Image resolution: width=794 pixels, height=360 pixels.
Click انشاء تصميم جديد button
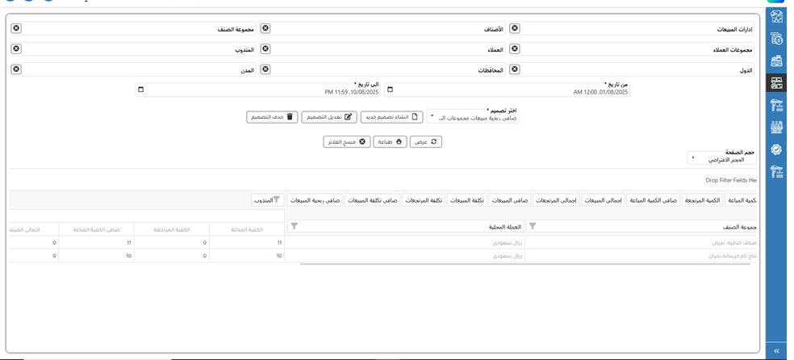tap(391, 117)
